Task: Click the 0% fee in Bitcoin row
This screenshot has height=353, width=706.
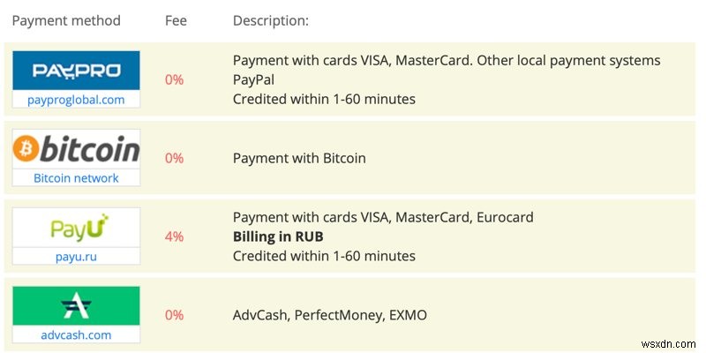Action: [x=174, y=158]
